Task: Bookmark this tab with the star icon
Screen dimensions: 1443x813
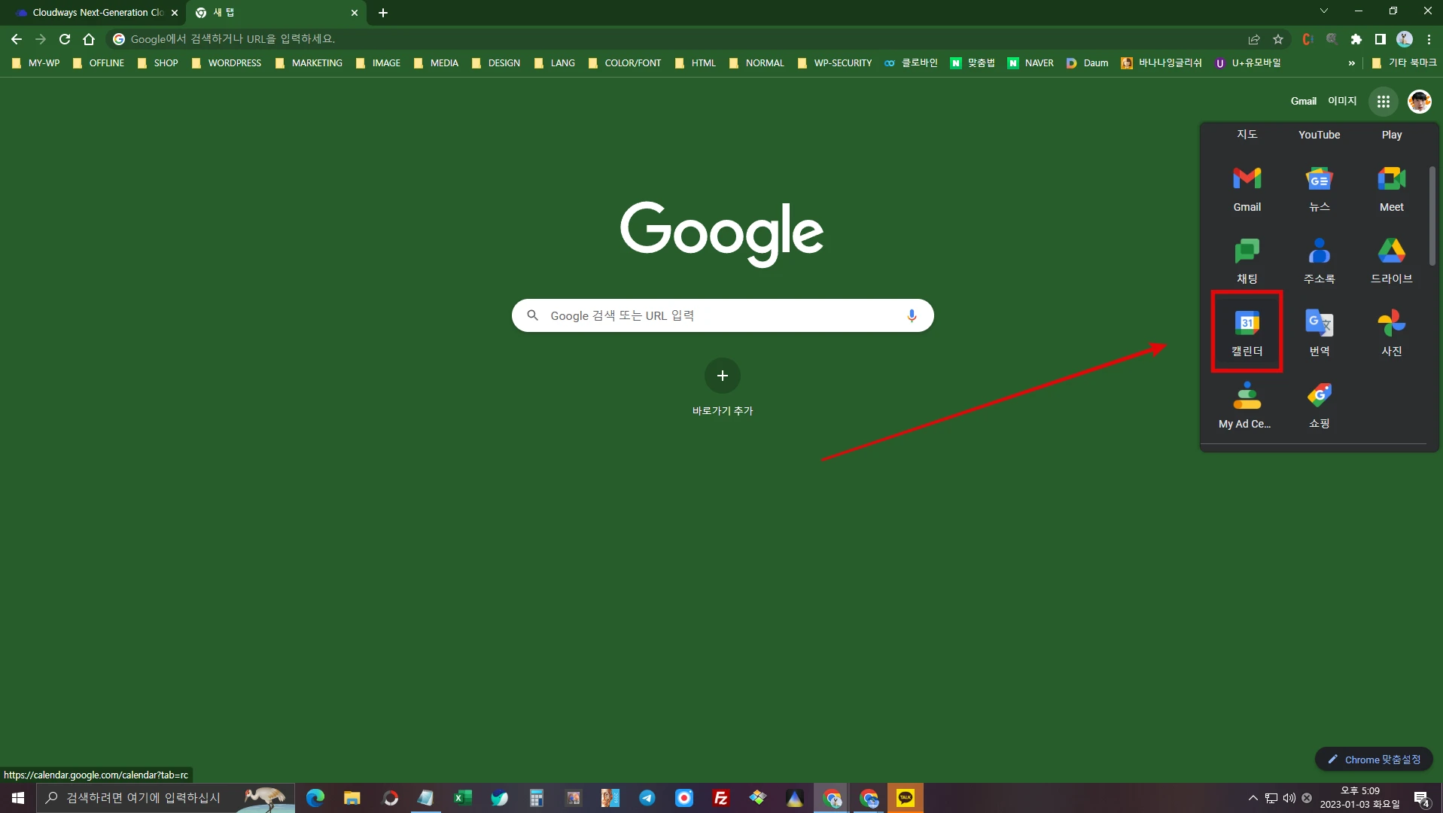Action: pos(1277,39)
